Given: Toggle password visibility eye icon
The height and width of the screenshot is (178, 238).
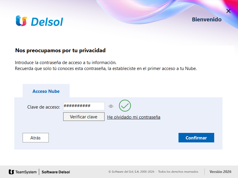Looking at the screenshot, I should 111,106.
